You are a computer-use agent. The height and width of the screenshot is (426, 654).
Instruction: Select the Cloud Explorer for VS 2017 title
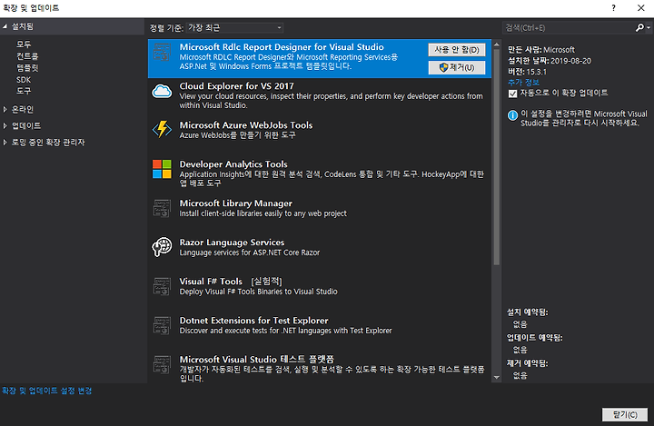(236, 86)
